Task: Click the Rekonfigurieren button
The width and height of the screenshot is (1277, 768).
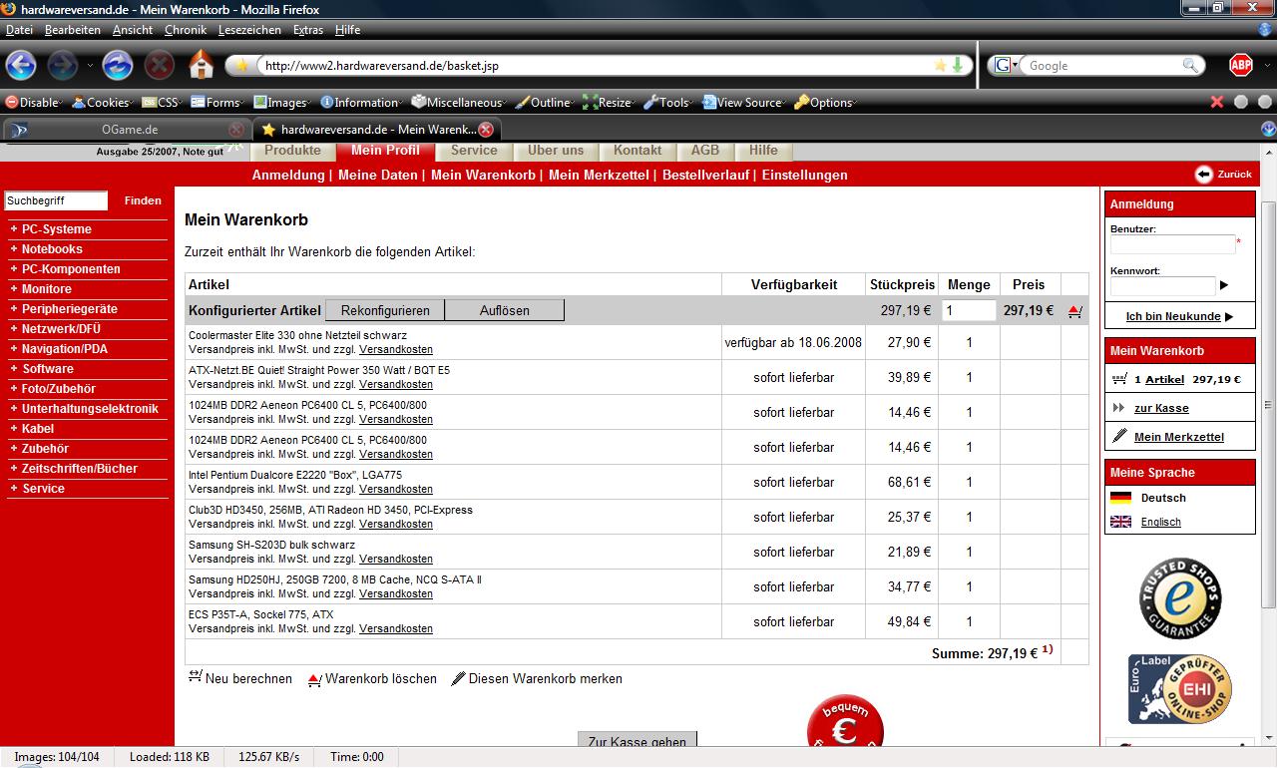Action: tap(385, 310)
